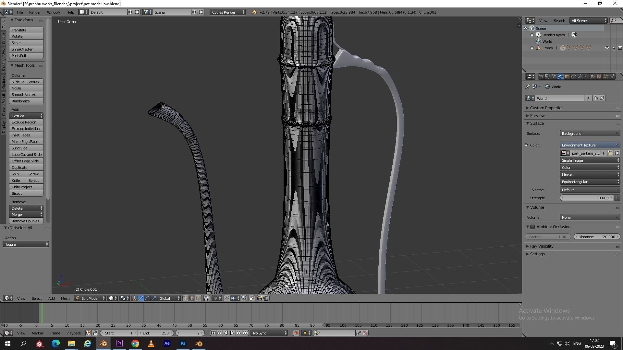
Task: Open the Material properties tab
Action: pos(593,76)
